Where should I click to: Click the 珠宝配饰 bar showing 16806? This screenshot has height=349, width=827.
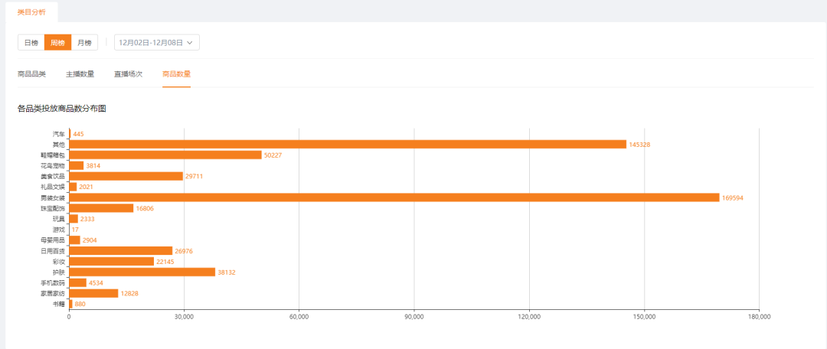pyautogui.click(x=101, y=208)
